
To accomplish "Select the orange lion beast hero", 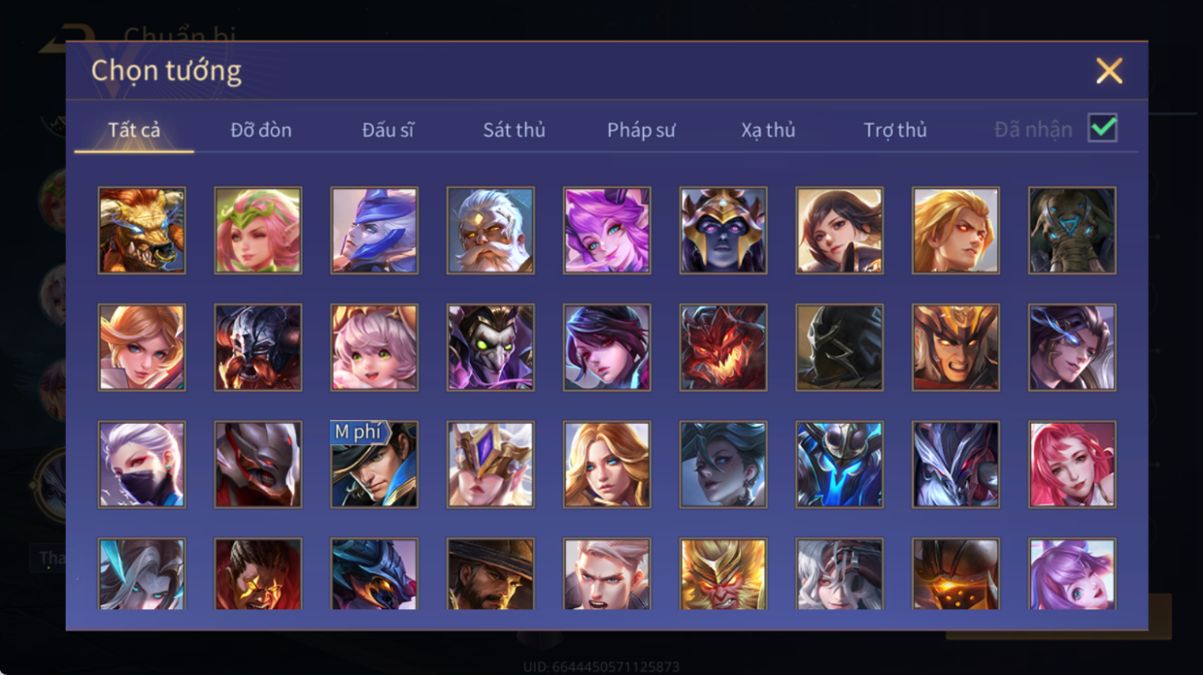I will tap(142, 231).
